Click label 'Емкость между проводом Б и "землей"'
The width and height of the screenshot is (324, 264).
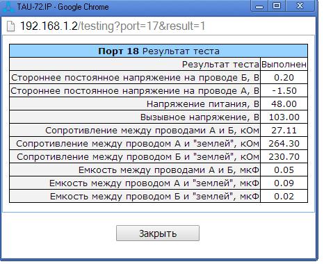[154, 197]
